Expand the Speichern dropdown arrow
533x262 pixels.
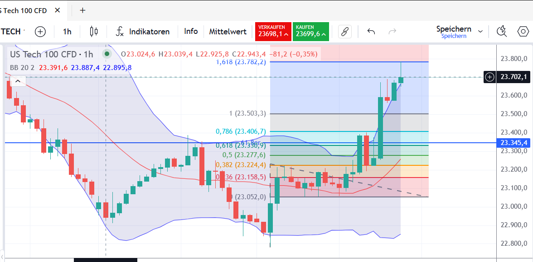tap(480, 32)
